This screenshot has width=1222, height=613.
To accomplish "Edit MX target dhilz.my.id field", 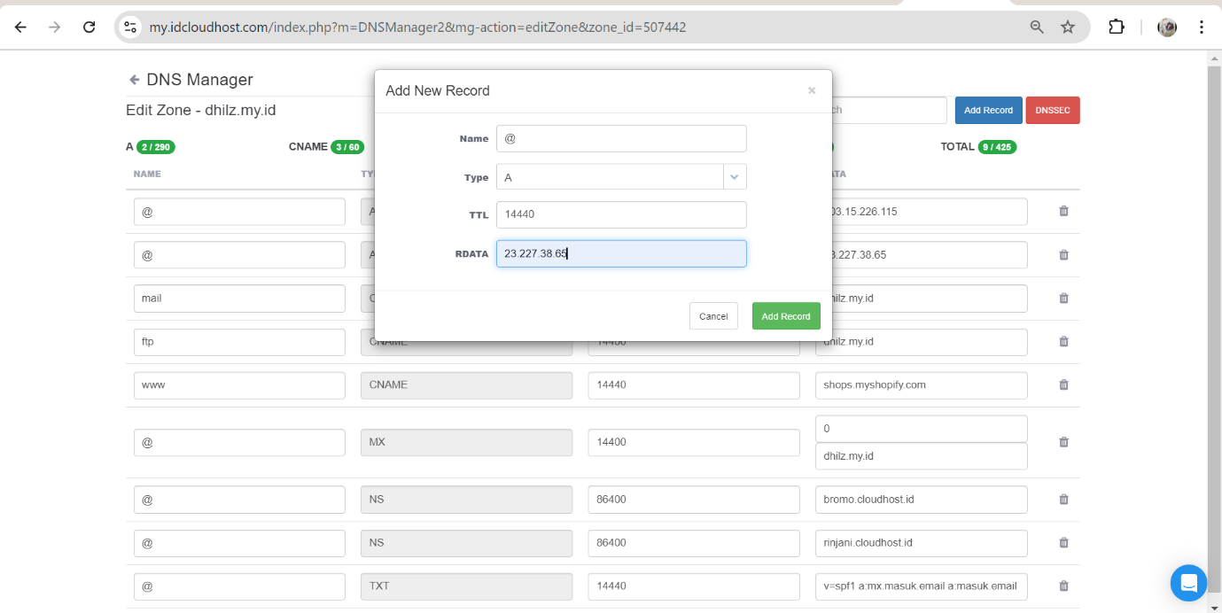I will tap(921, 456).
